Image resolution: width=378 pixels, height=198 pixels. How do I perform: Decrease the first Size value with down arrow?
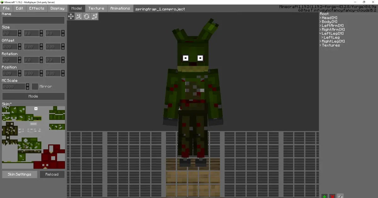(20, 35)
